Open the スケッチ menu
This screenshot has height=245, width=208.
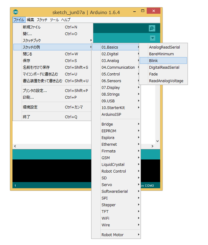click(x=42, y=20)
